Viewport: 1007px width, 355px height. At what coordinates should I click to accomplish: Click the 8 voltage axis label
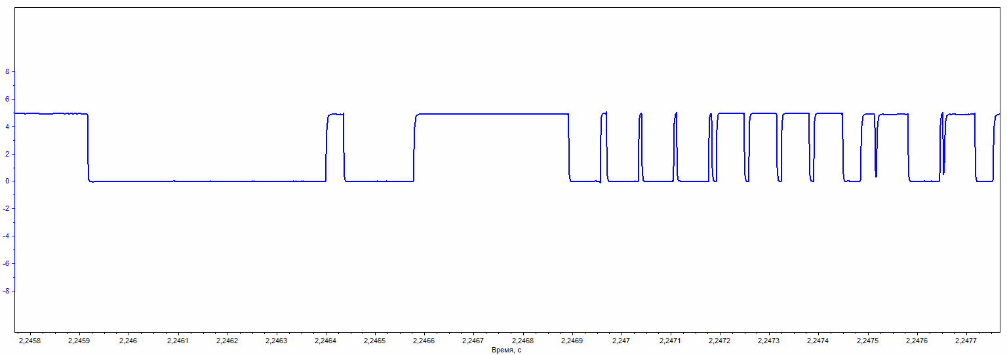pyautogui.click(x=7, y=71)
